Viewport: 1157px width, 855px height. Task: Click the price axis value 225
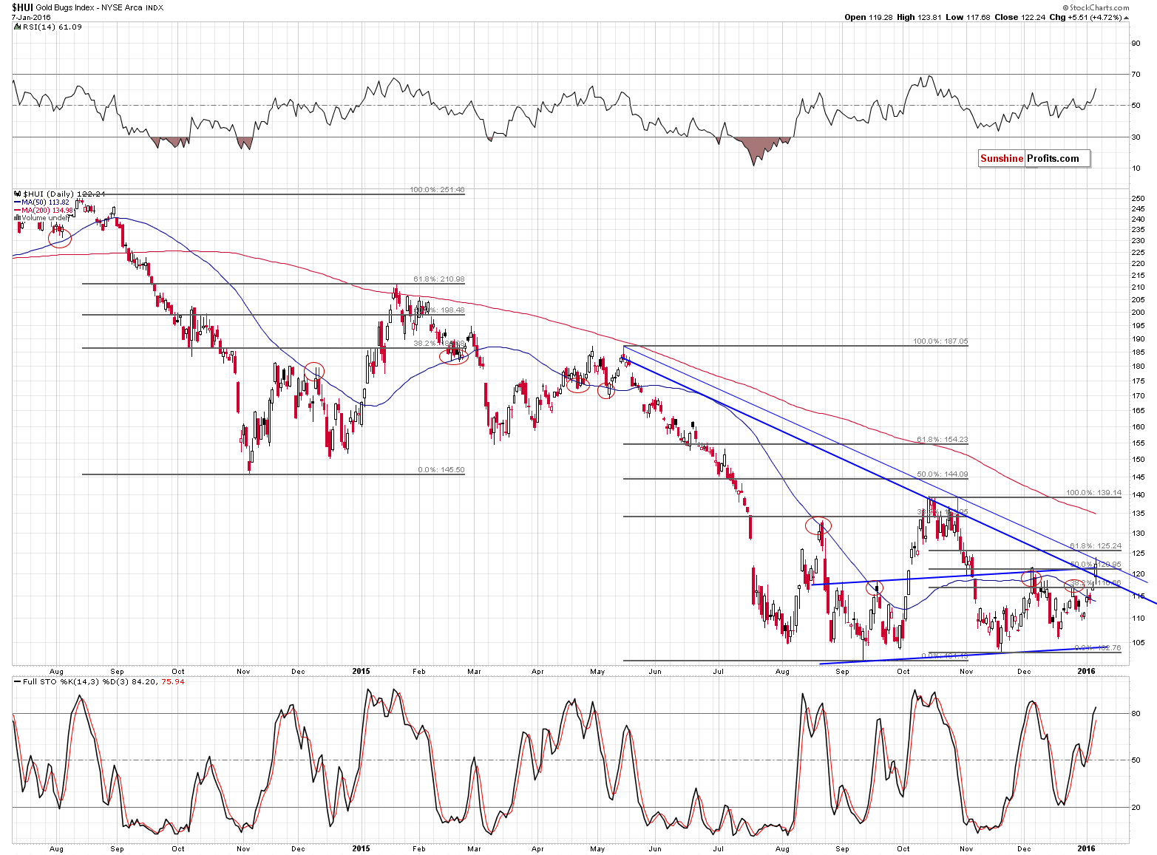click(1138, 252)
